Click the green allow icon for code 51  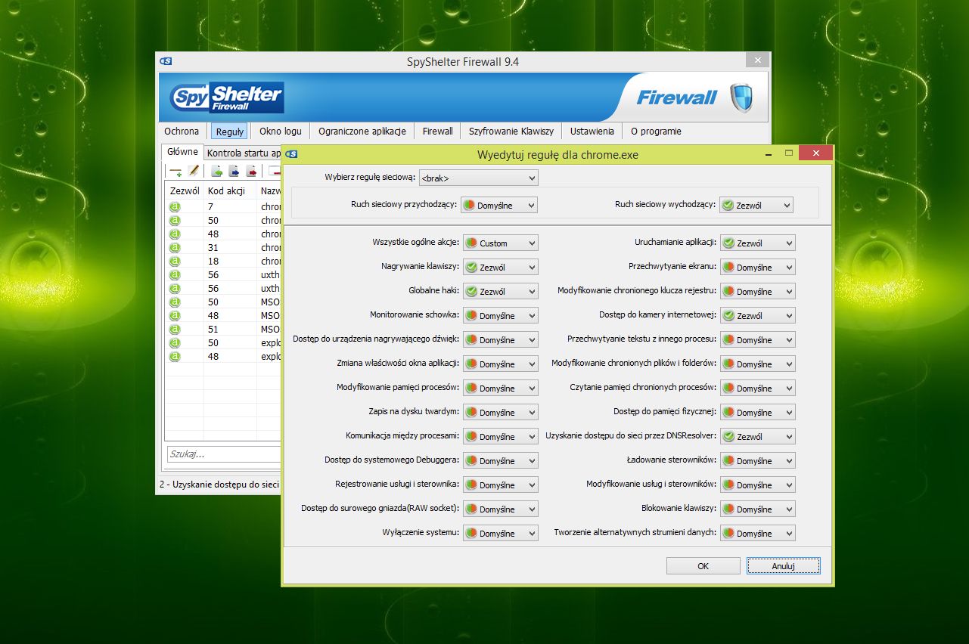coord(175,330)
